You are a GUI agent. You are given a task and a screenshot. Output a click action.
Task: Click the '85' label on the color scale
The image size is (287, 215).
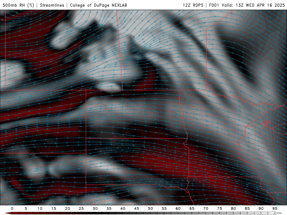(x=247, y=209)
